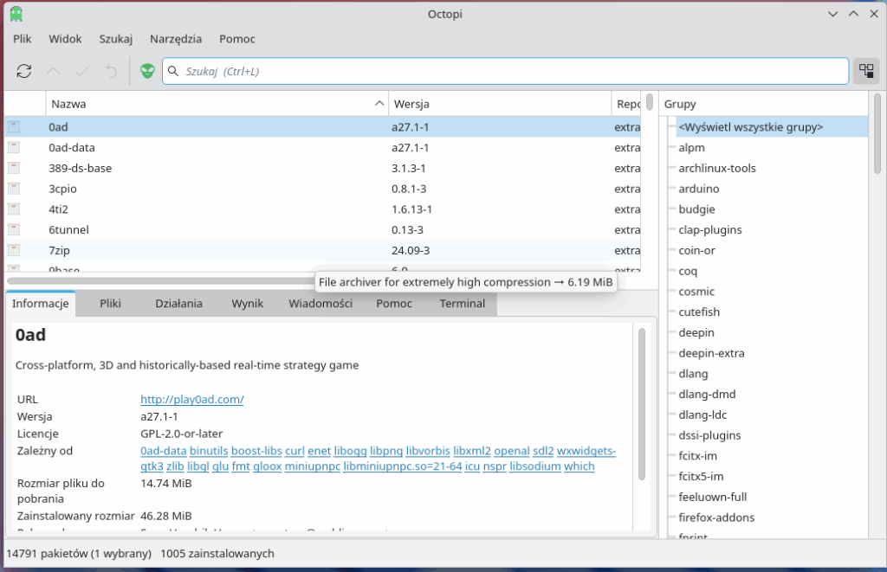The height and width of the screenshot is (572, 887).
Task: Select the 7zip package row
Action: (323, 250)
